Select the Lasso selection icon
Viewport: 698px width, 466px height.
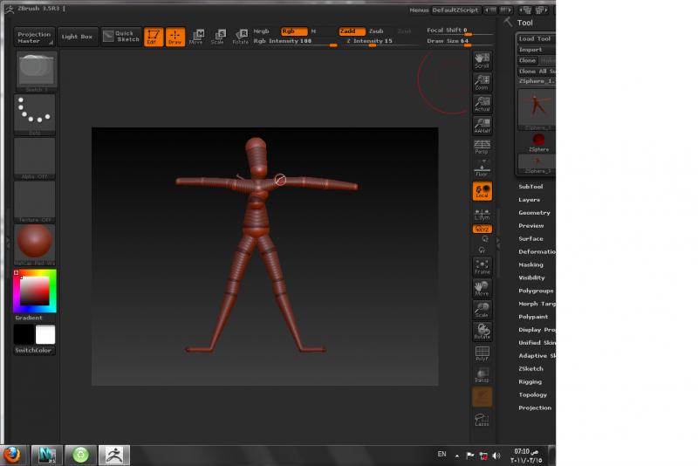pos(482,420)
